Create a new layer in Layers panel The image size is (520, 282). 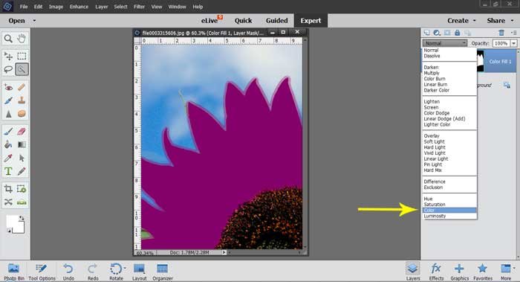click(427, 33)
